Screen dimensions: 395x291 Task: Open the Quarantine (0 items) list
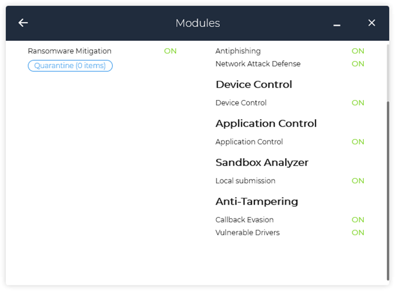click(70, 66)
